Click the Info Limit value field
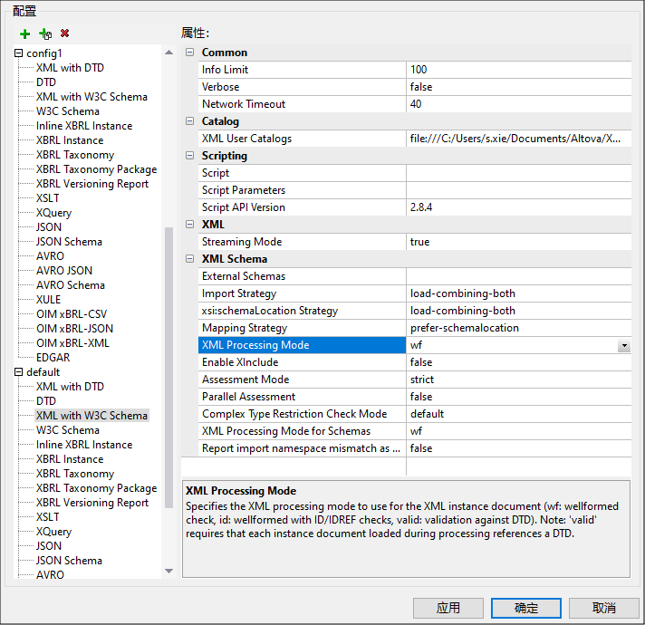The image size is (645, 625). point(519,70)
